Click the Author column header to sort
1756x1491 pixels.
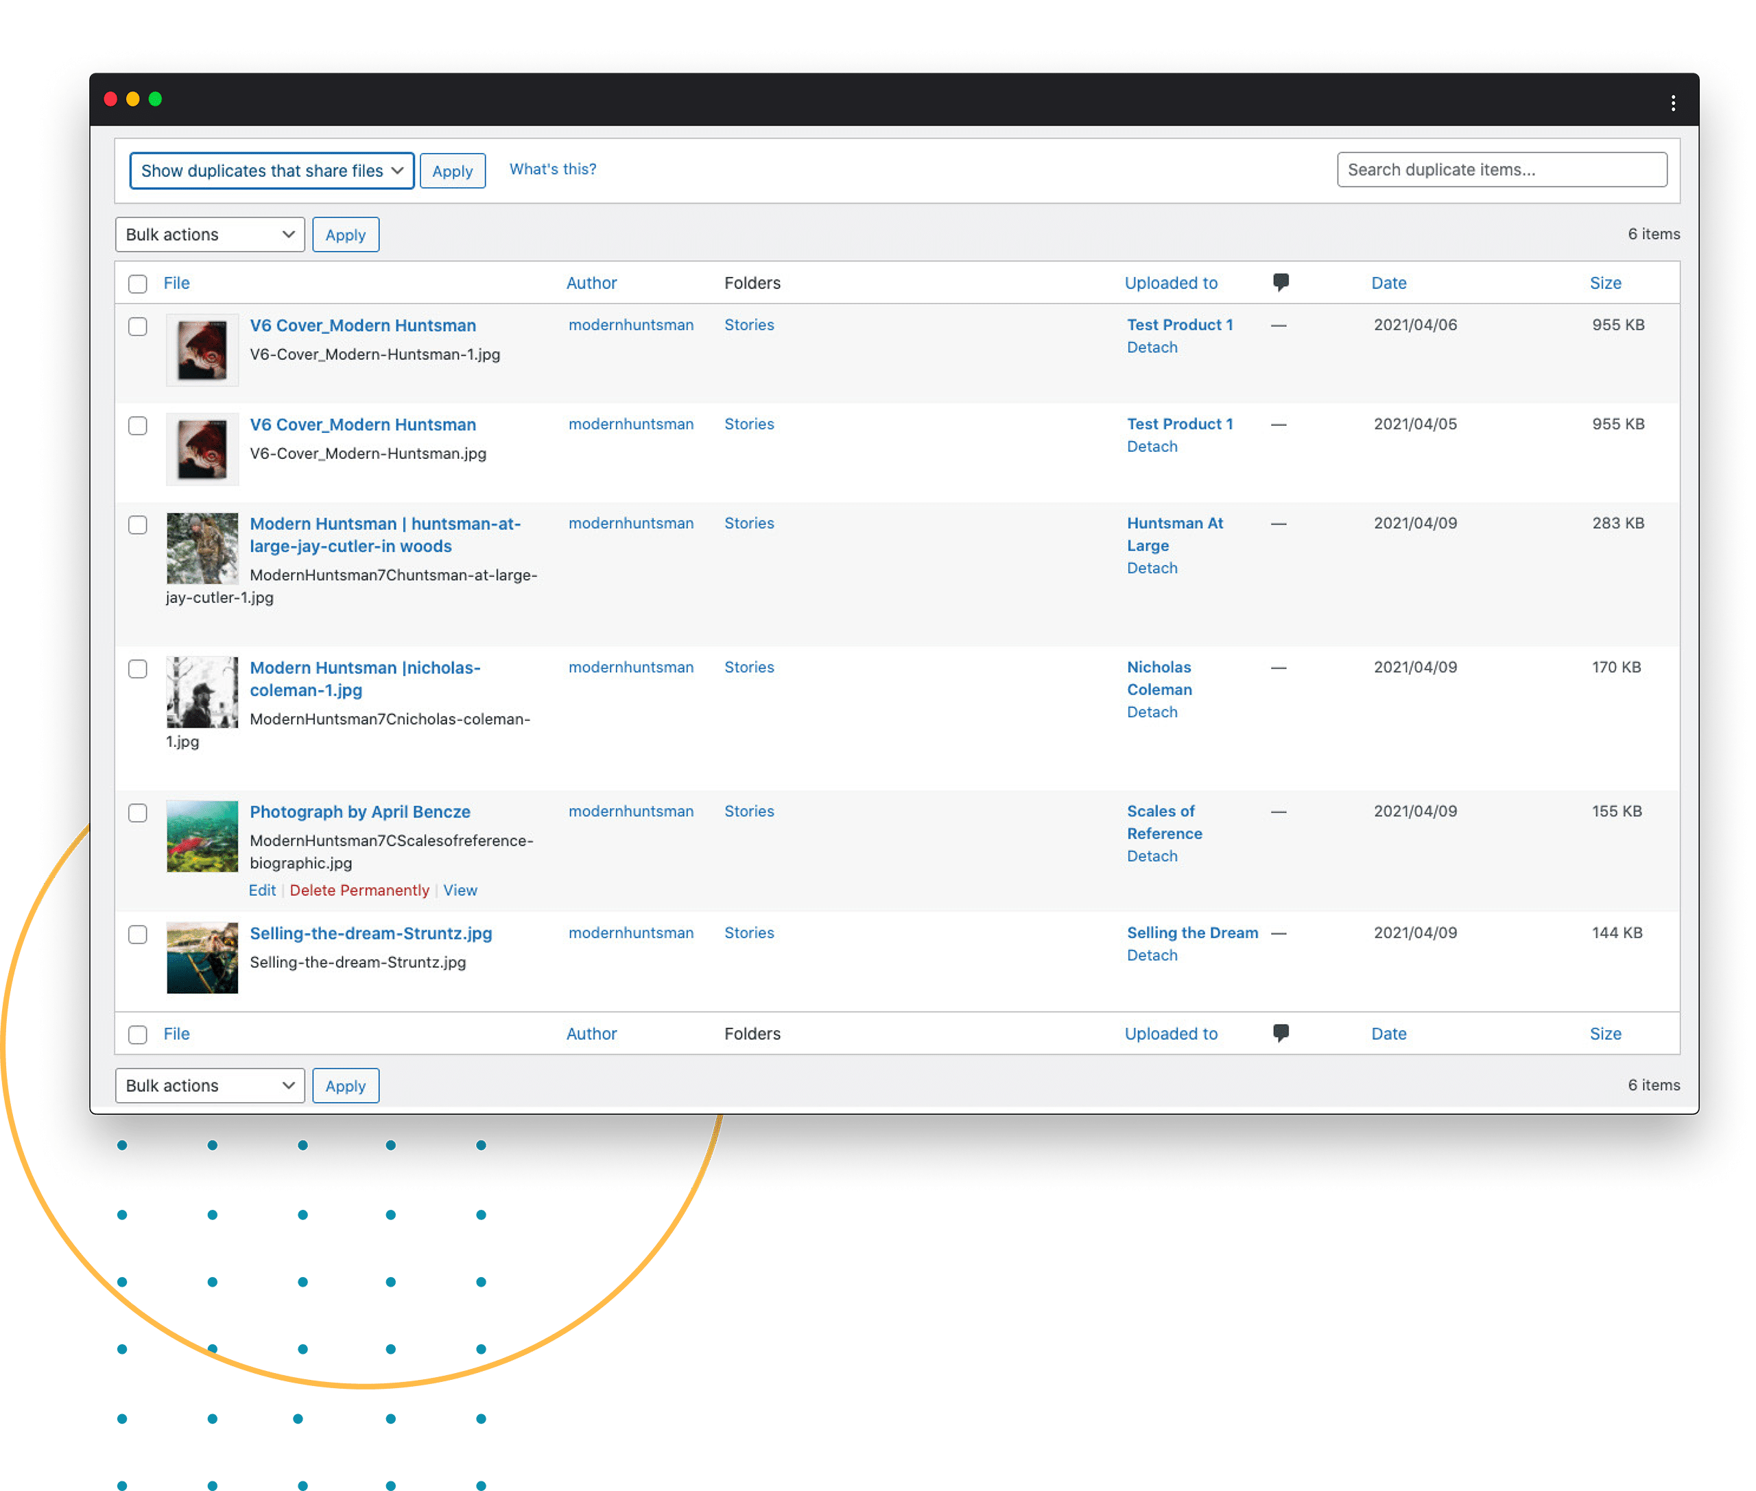tap(592, 283)
